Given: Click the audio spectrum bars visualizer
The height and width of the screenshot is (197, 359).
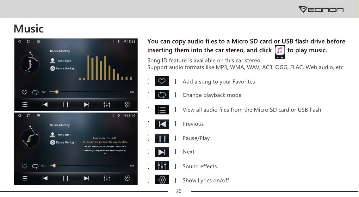Looking at the screenshot, I should tap(105, 67).
